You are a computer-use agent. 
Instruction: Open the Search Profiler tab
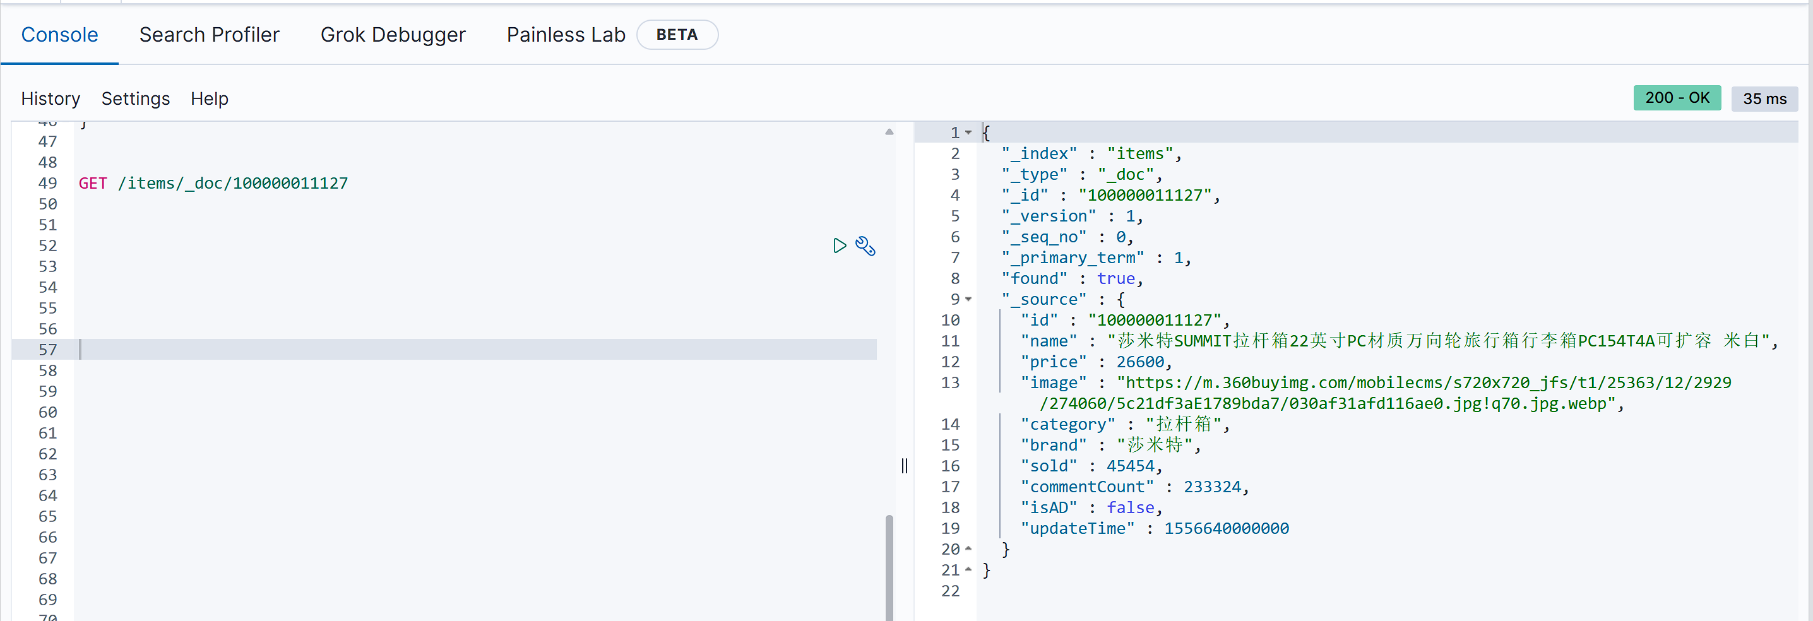pyautogui.click(x=209, y=35)
